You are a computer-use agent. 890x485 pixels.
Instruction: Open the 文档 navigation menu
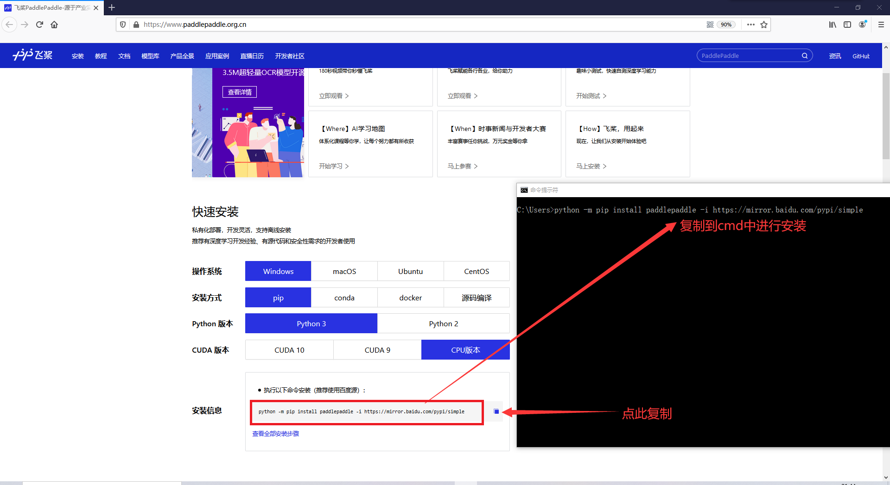[124, 56]
